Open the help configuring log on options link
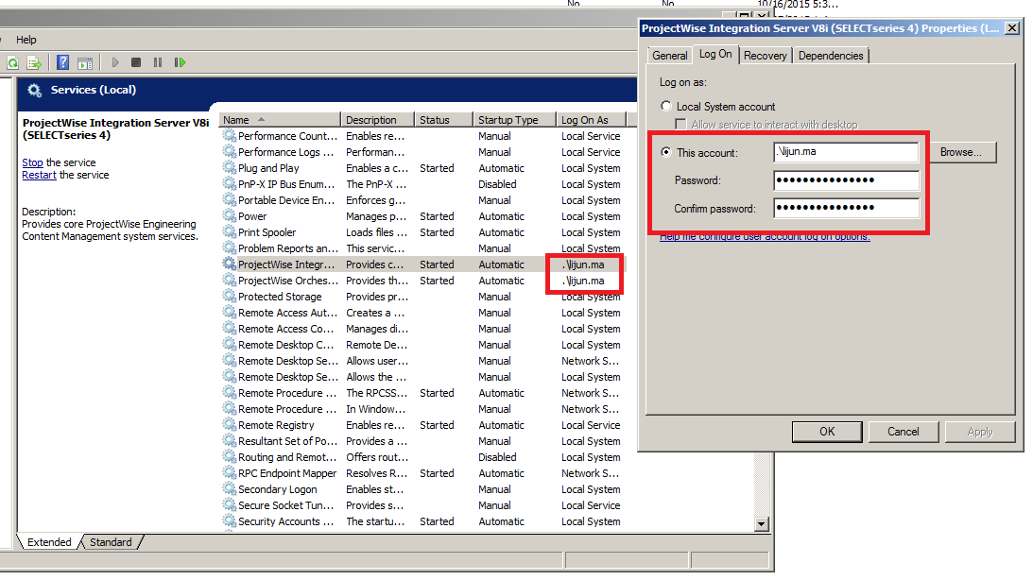 point(765,237)
